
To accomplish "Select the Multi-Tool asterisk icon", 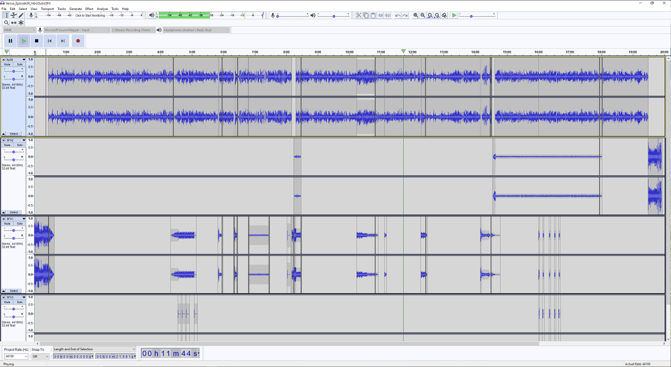I will [21, 22].
